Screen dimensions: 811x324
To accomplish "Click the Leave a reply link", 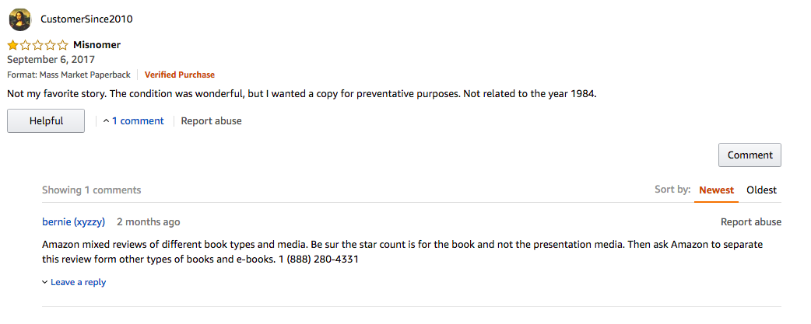I will (x=78, y=282).
